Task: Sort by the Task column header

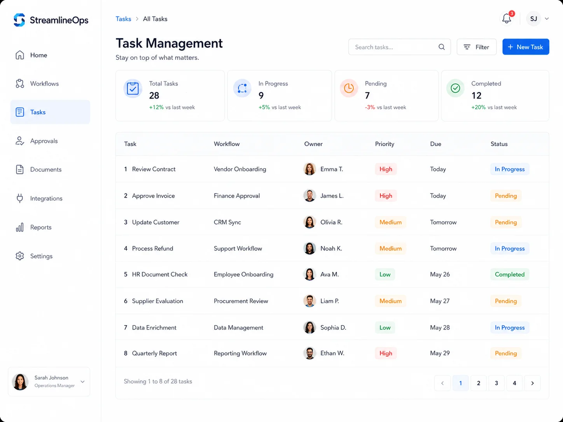Action: point(130,144)
